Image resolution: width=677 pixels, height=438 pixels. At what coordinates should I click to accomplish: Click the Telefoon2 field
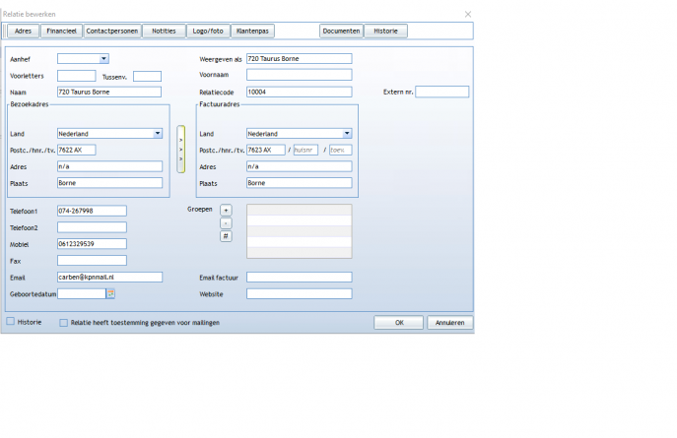92,227
